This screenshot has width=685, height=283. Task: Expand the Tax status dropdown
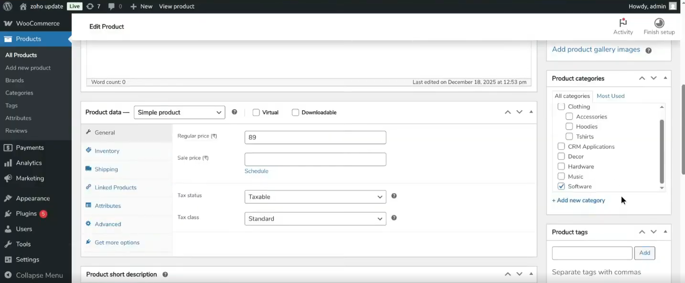[315, 197]
